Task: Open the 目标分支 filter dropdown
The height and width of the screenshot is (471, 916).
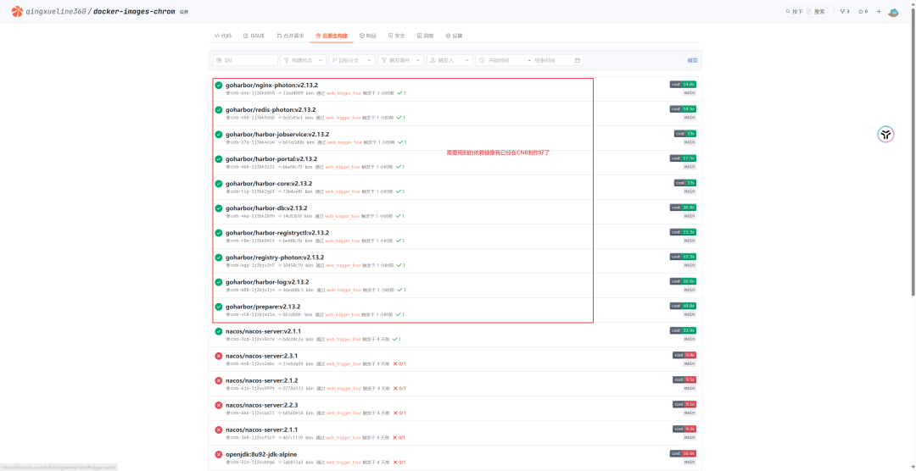Action: 352,60
